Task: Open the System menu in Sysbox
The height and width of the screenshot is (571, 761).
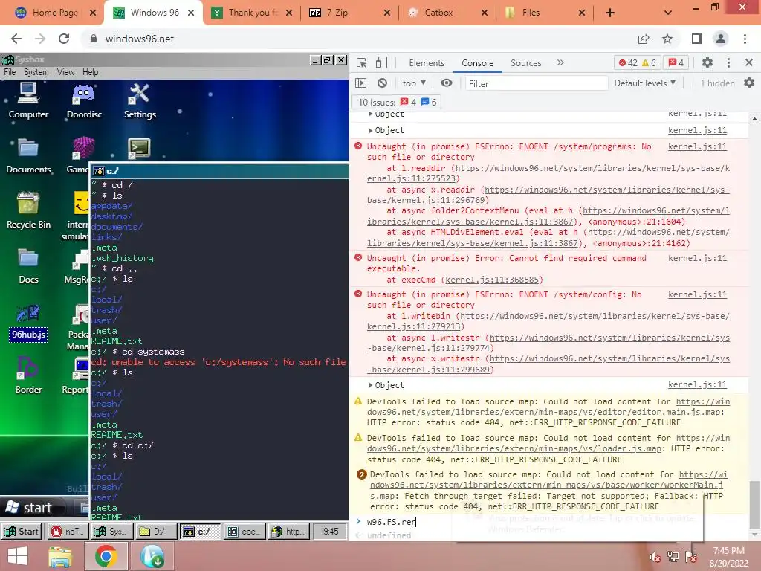Action: pyautogui.click(x=36, y=72)
